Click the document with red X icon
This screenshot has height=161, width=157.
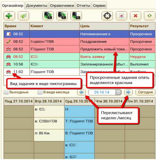(121, 16)
